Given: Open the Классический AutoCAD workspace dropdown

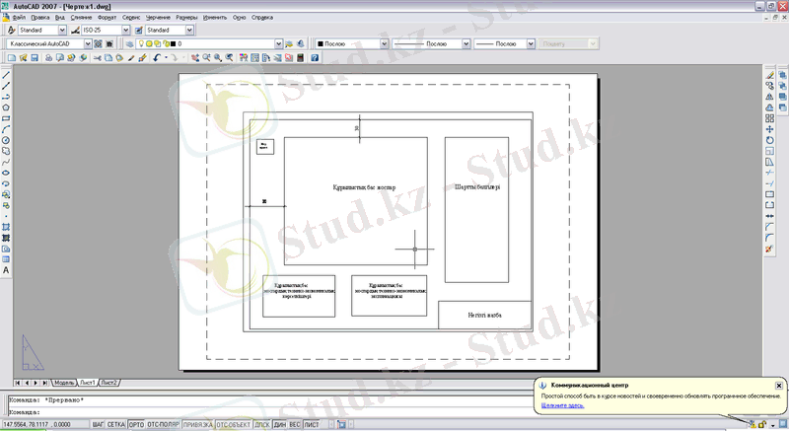Looking at the screenshot, I should tap(88, 43).
